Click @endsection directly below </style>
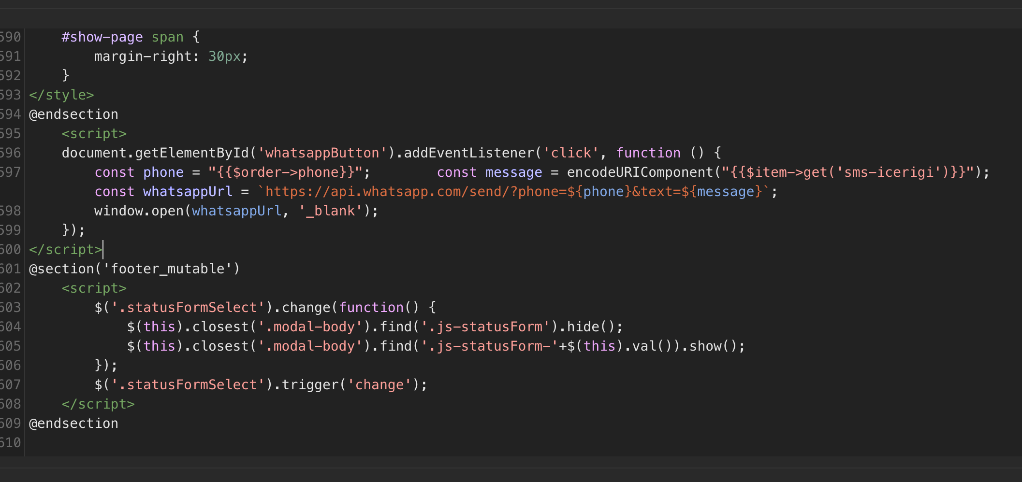Screen dimensions: 1022x482 73,114
